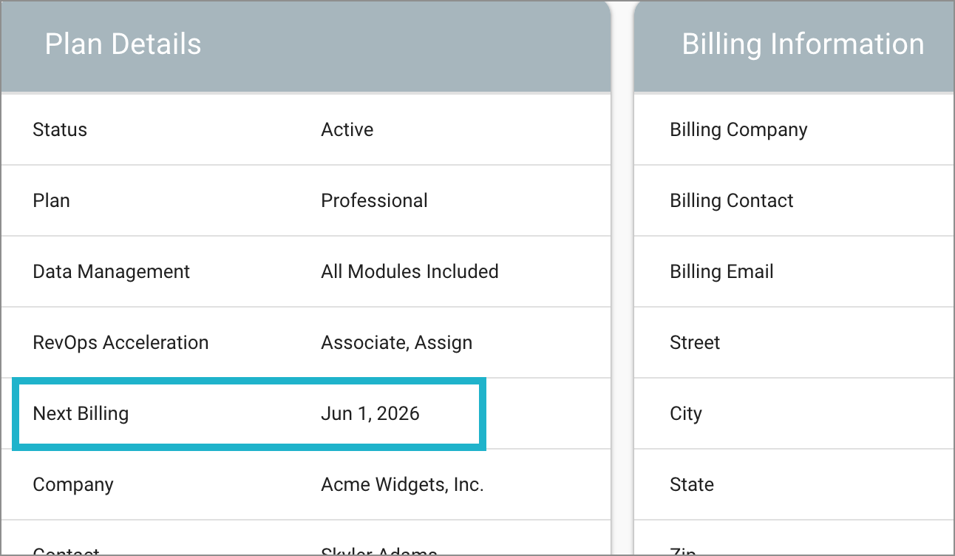Click the Data Management row
This screenshot has width=955, height=556.
(x=111, y=271)
